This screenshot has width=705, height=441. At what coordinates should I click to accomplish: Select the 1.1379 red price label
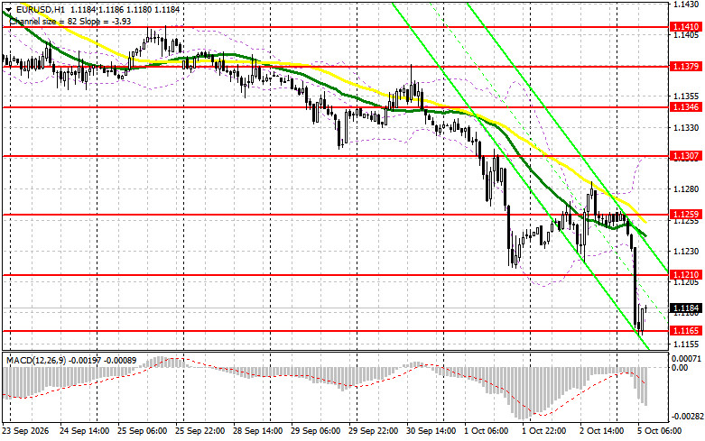(x=686, y=67)
